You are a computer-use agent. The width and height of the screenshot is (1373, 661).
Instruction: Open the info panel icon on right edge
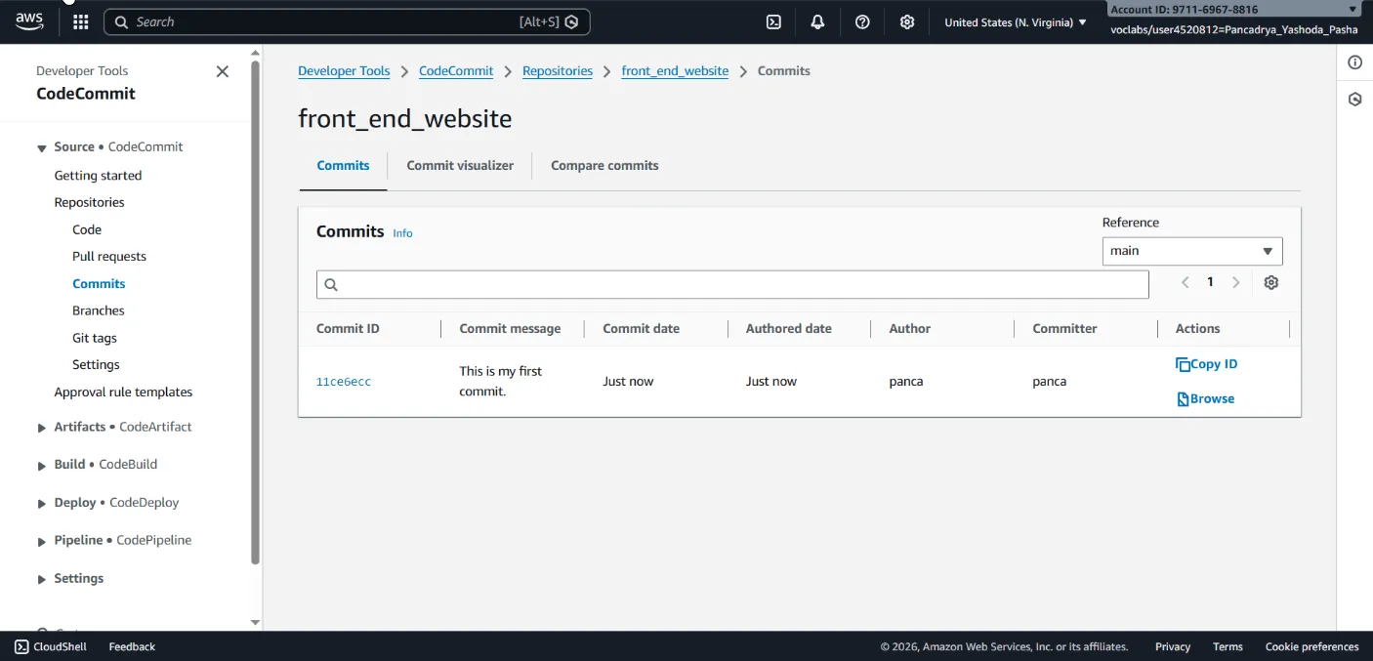(x=1354, y=62)
